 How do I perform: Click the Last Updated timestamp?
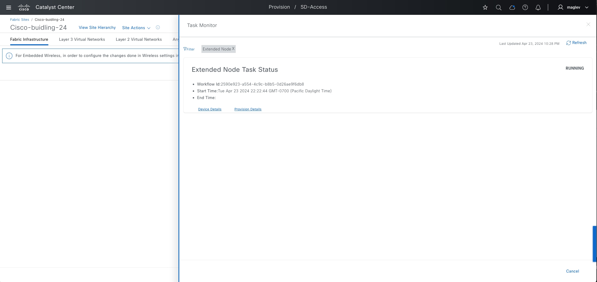(x=529, y=44)
